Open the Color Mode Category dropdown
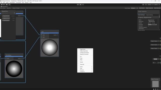The width and height of the screenshot is (161, 90). pos(134,8)
